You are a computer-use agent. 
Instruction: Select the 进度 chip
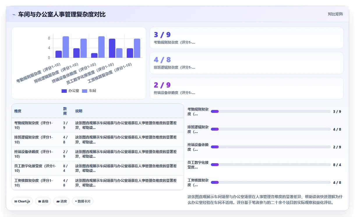(61, 201)
